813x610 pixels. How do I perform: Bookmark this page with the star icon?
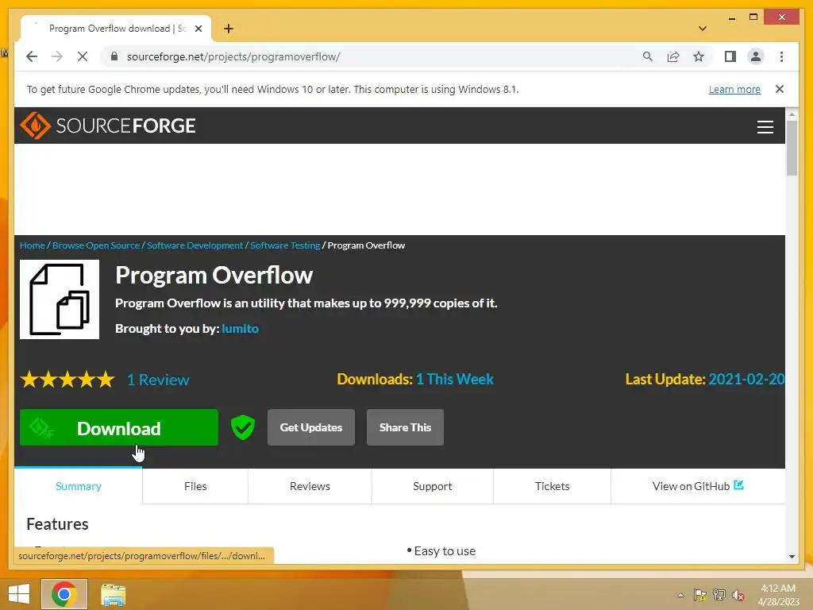pos(699,56)
